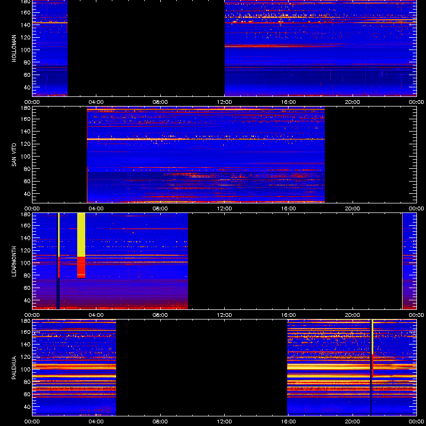The image size is (426, 426).
Task: Choose the 08:00 time label below the Palehua panel
Action: click(x=160, y=422)
